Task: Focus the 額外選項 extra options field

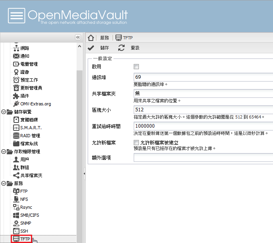Action: [x=203, y=158]
